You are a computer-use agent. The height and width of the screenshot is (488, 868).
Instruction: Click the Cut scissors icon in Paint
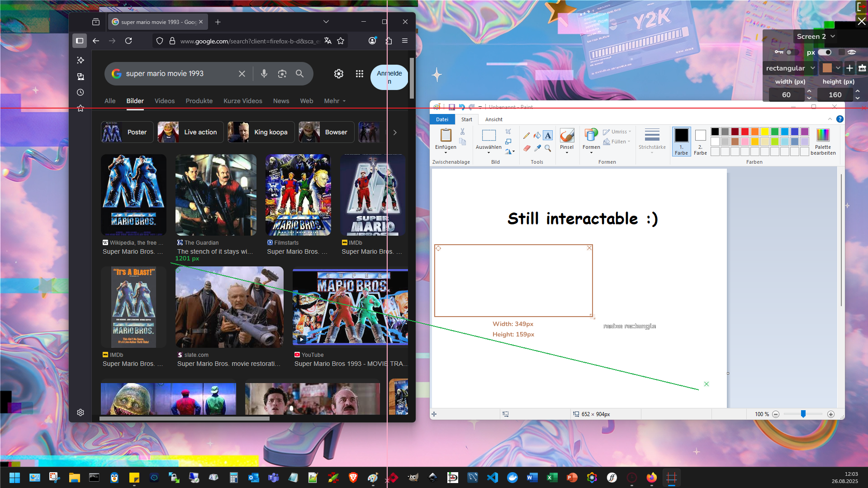pyautogui.click(x=462, y=131)
